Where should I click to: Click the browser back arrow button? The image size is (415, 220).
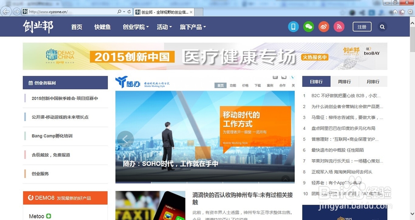6,12
